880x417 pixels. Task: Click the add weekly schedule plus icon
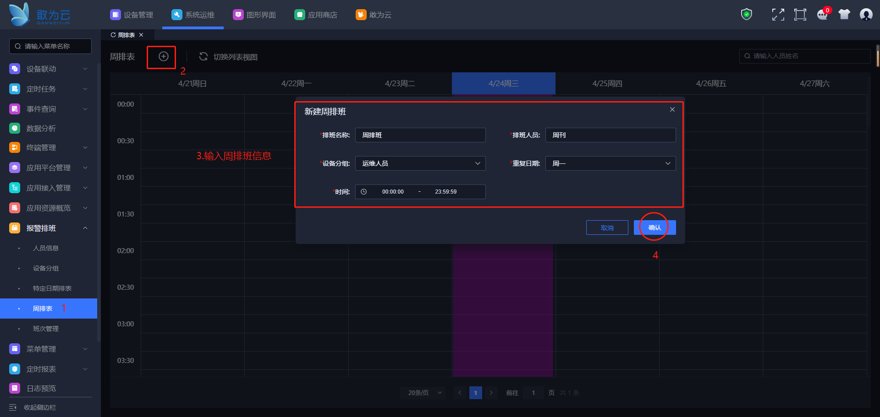point(163,56)
